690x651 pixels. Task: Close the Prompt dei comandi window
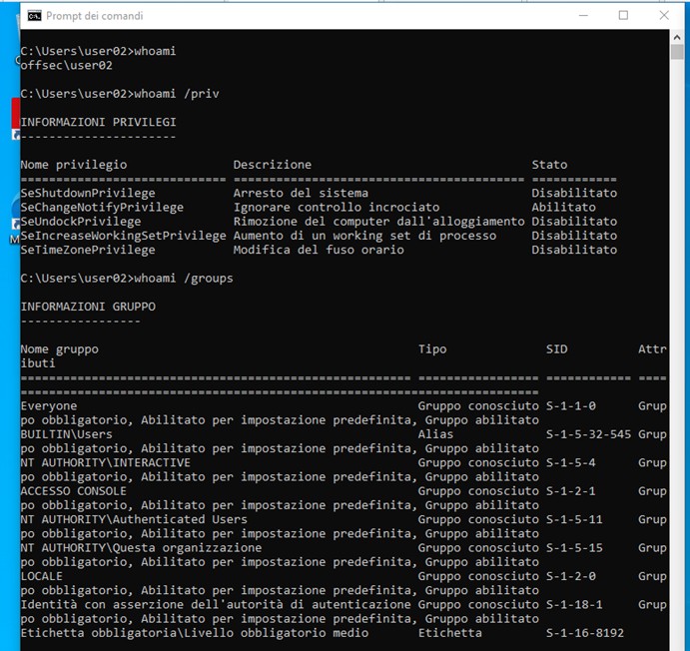click(664, 16)
